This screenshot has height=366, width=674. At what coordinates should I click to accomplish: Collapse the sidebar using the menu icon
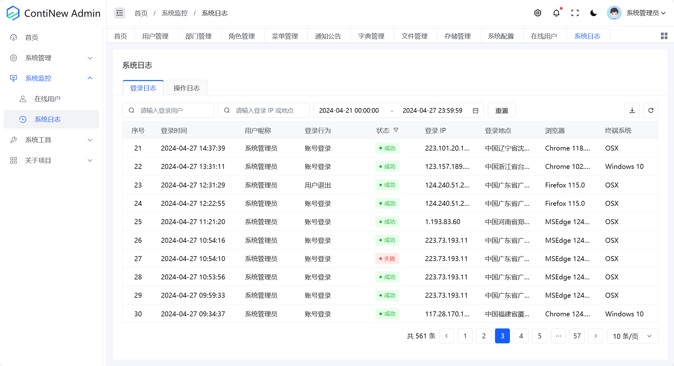click(x=119, y=13)
